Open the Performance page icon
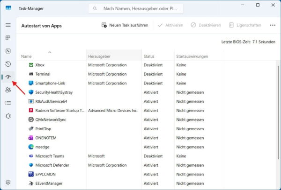281x190 pixels. click(8, 51)
